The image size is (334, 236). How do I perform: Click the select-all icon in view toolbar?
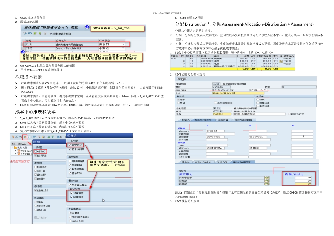(35, 33)
